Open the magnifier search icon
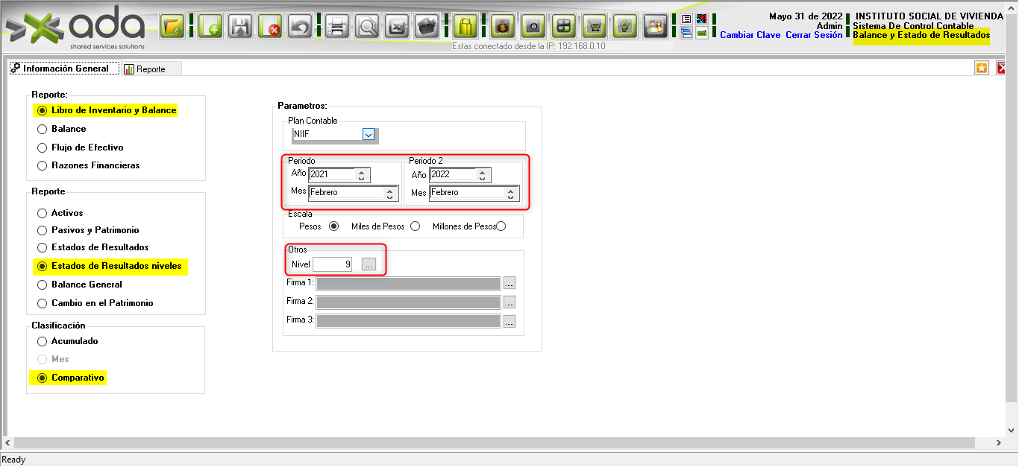The image size is (1019, 467). (367, 27)
